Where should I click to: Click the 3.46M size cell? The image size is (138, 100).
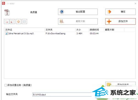click(x=79, y=33)
